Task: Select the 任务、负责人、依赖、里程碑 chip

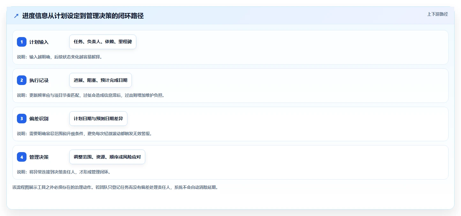Action: (x=103, y=42)
